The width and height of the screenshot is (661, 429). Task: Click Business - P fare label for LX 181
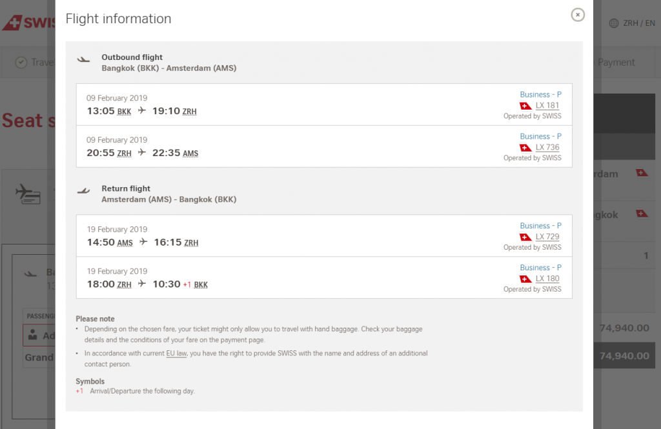(540, 94)
